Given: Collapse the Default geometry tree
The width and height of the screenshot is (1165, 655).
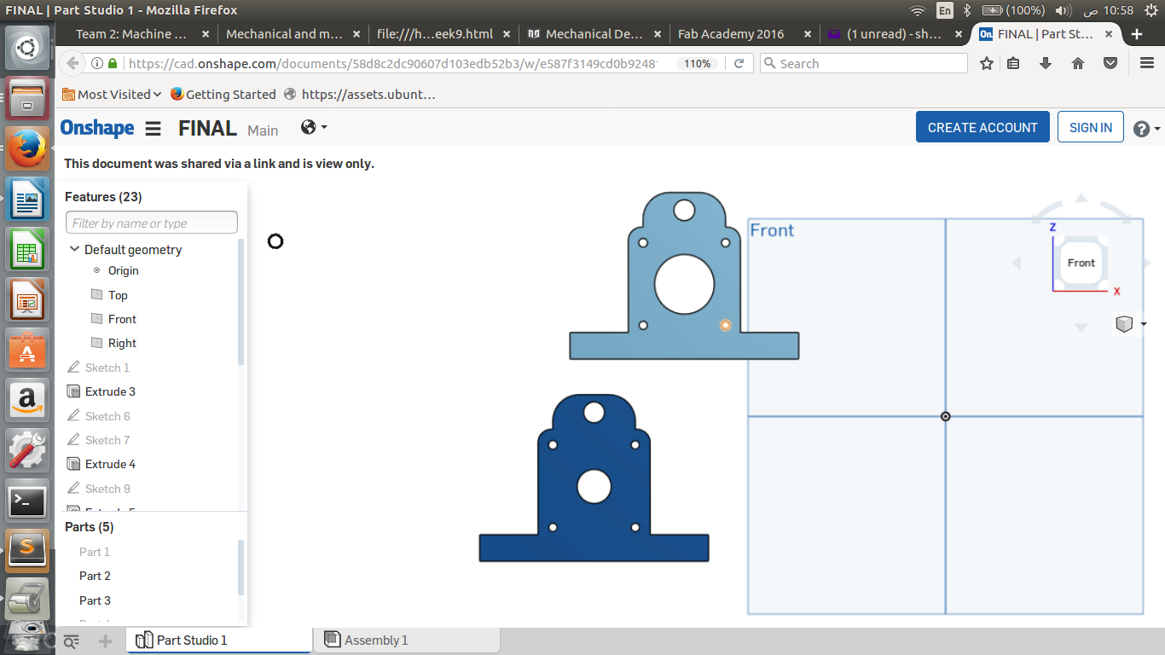Looking at the screenshot, I should pyautogui.click(x=74, y=249).
